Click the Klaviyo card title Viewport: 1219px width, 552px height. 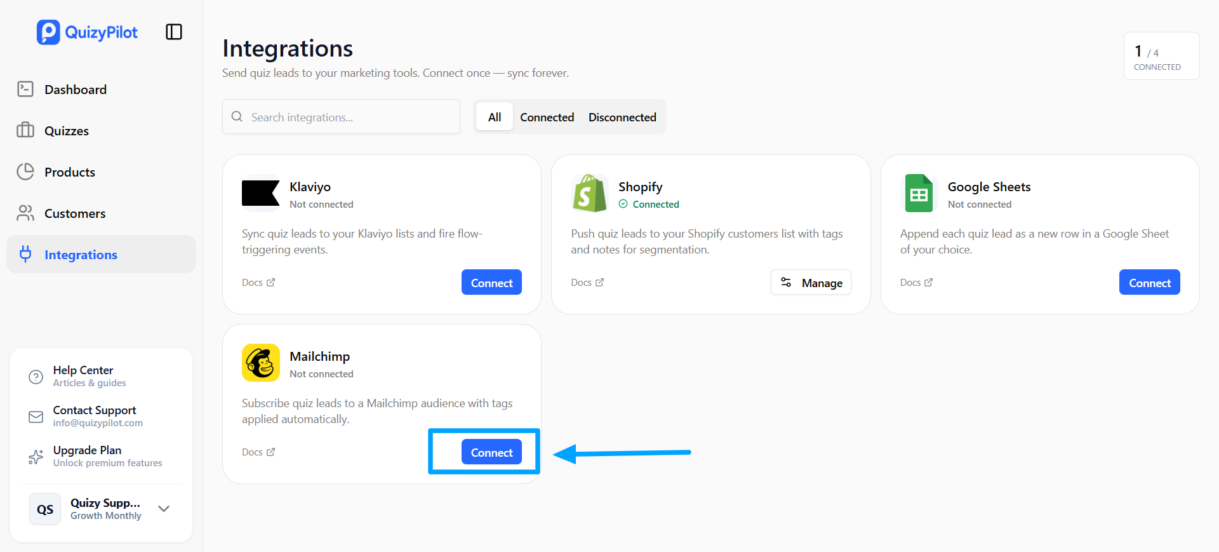pyautogui.click(x=310, y=187)
